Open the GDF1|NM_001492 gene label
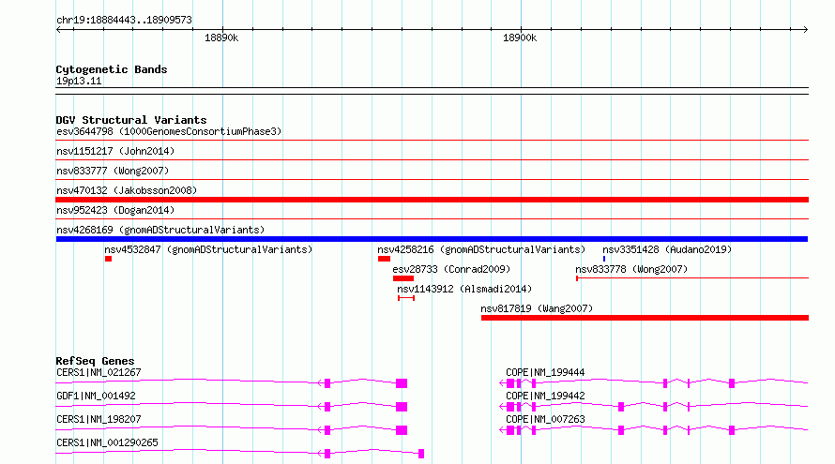The height and width of the screenshot is (464, 835). [96, 396]
